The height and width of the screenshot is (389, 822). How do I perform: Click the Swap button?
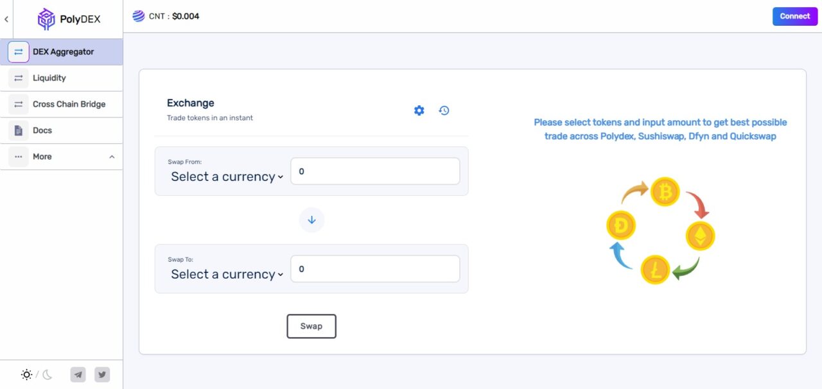click(x=311, y=326)
